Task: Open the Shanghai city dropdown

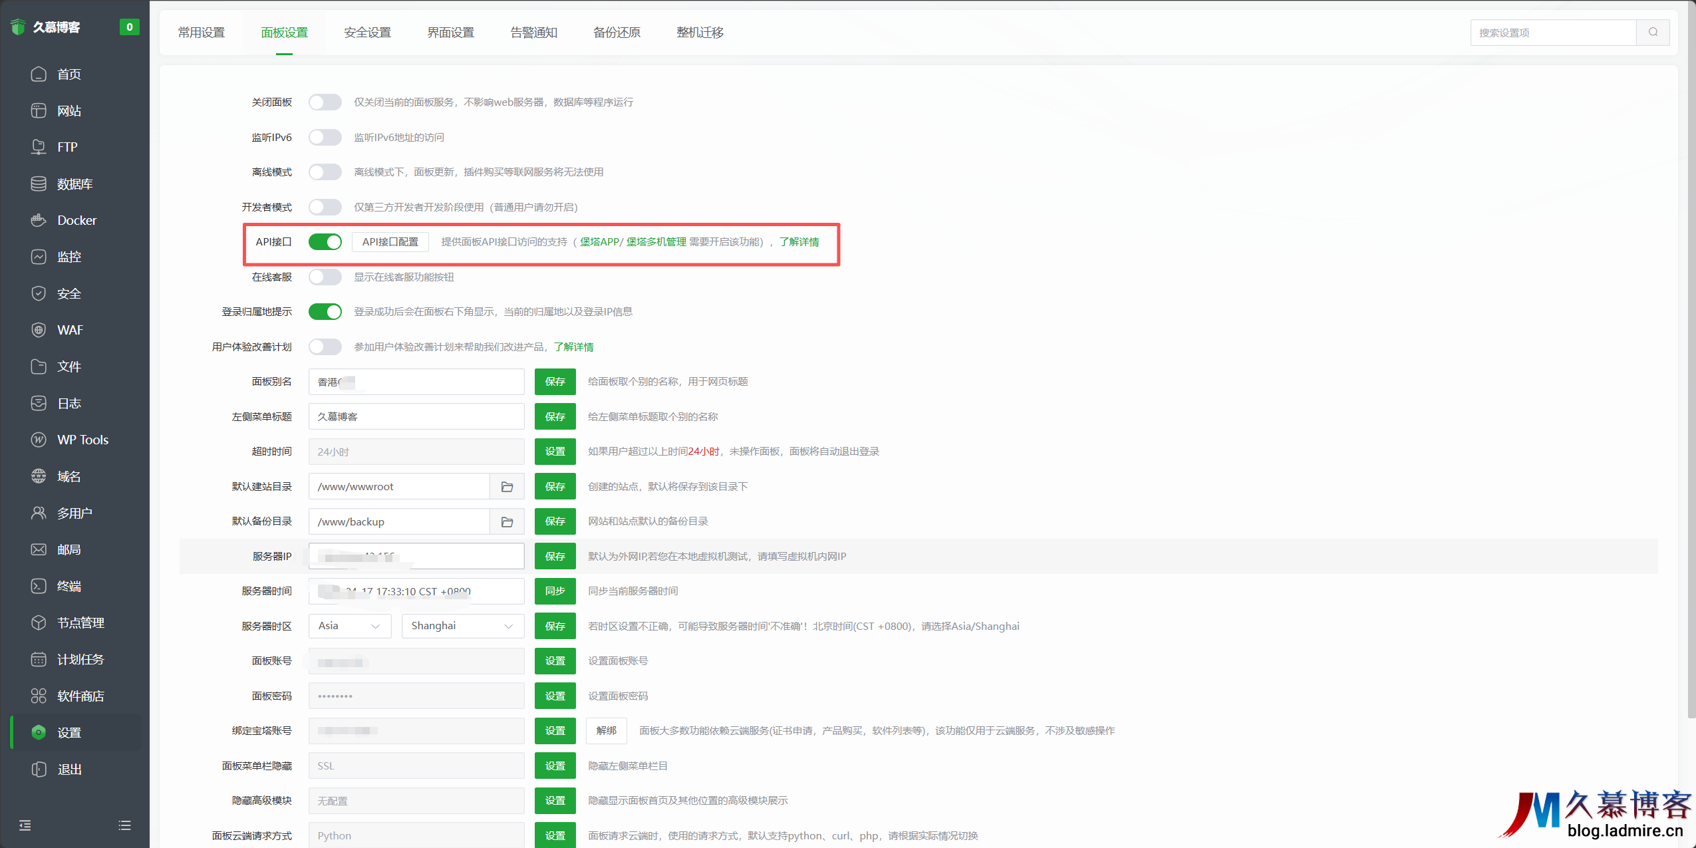Action: tap(462, 626)
